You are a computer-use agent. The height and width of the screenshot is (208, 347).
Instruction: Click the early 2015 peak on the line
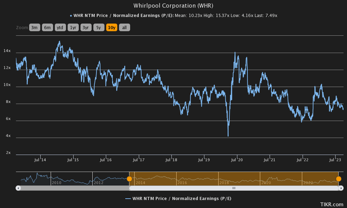coord(59,41)
